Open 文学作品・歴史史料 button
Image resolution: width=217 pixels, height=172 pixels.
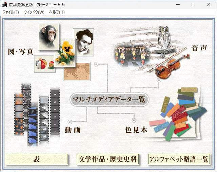(108, 159)
